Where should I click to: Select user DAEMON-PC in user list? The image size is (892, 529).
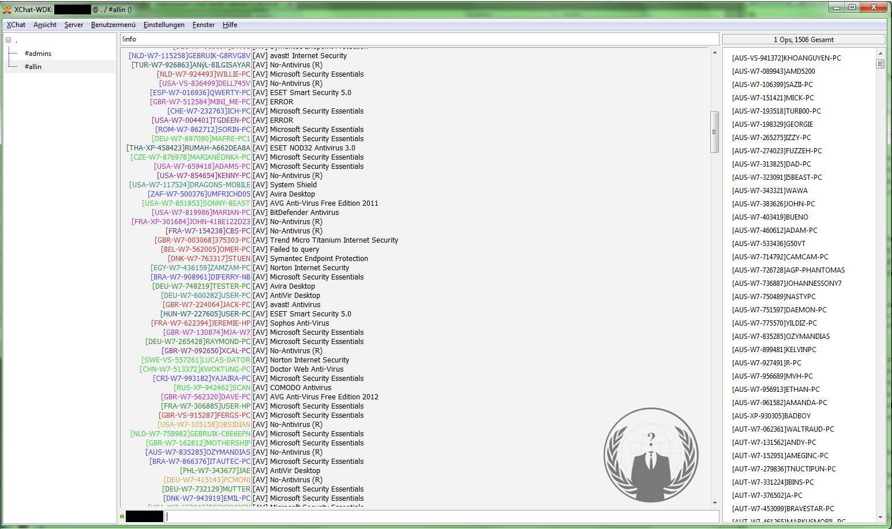779,310
